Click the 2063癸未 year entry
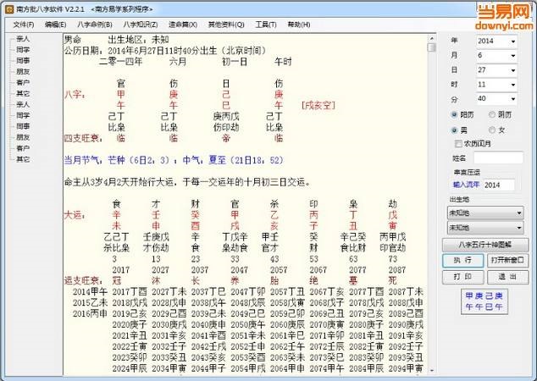Image resolution: width=537 pixels, height=381 pixels. pyautogui.click(x=288, y=358)
